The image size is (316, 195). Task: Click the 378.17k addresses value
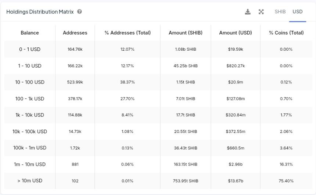[75, 99]
